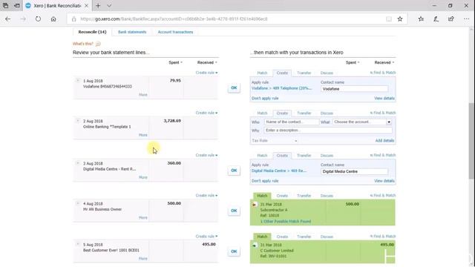475x267 pixels.
Task: Open Create rule dropdown for Online Banking line
Action: coord(206,113)
